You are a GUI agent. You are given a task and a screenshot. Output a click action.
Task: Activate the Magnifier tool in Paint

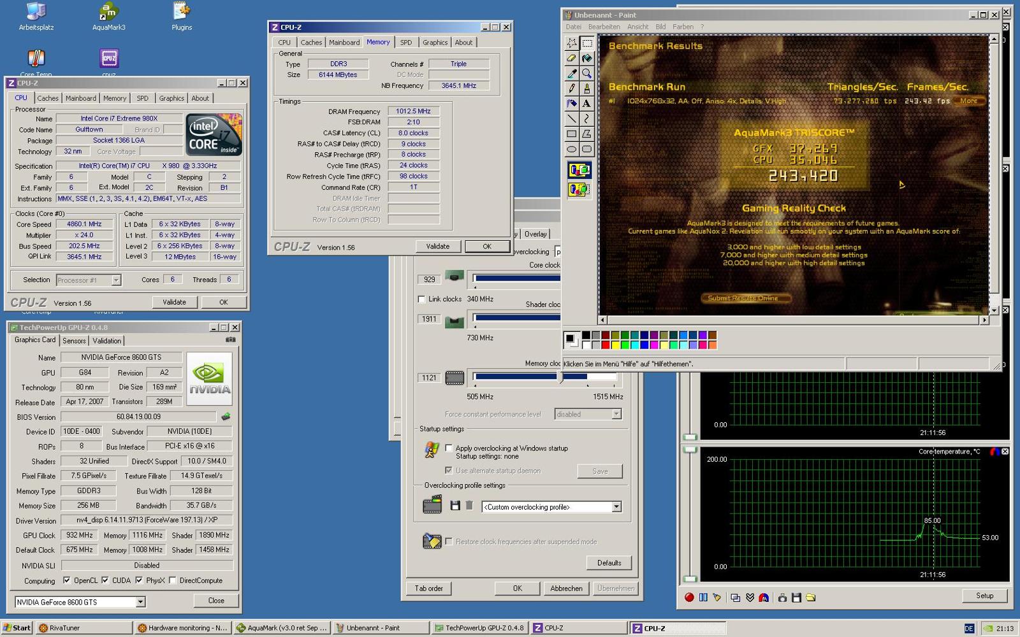pos(587,73)
